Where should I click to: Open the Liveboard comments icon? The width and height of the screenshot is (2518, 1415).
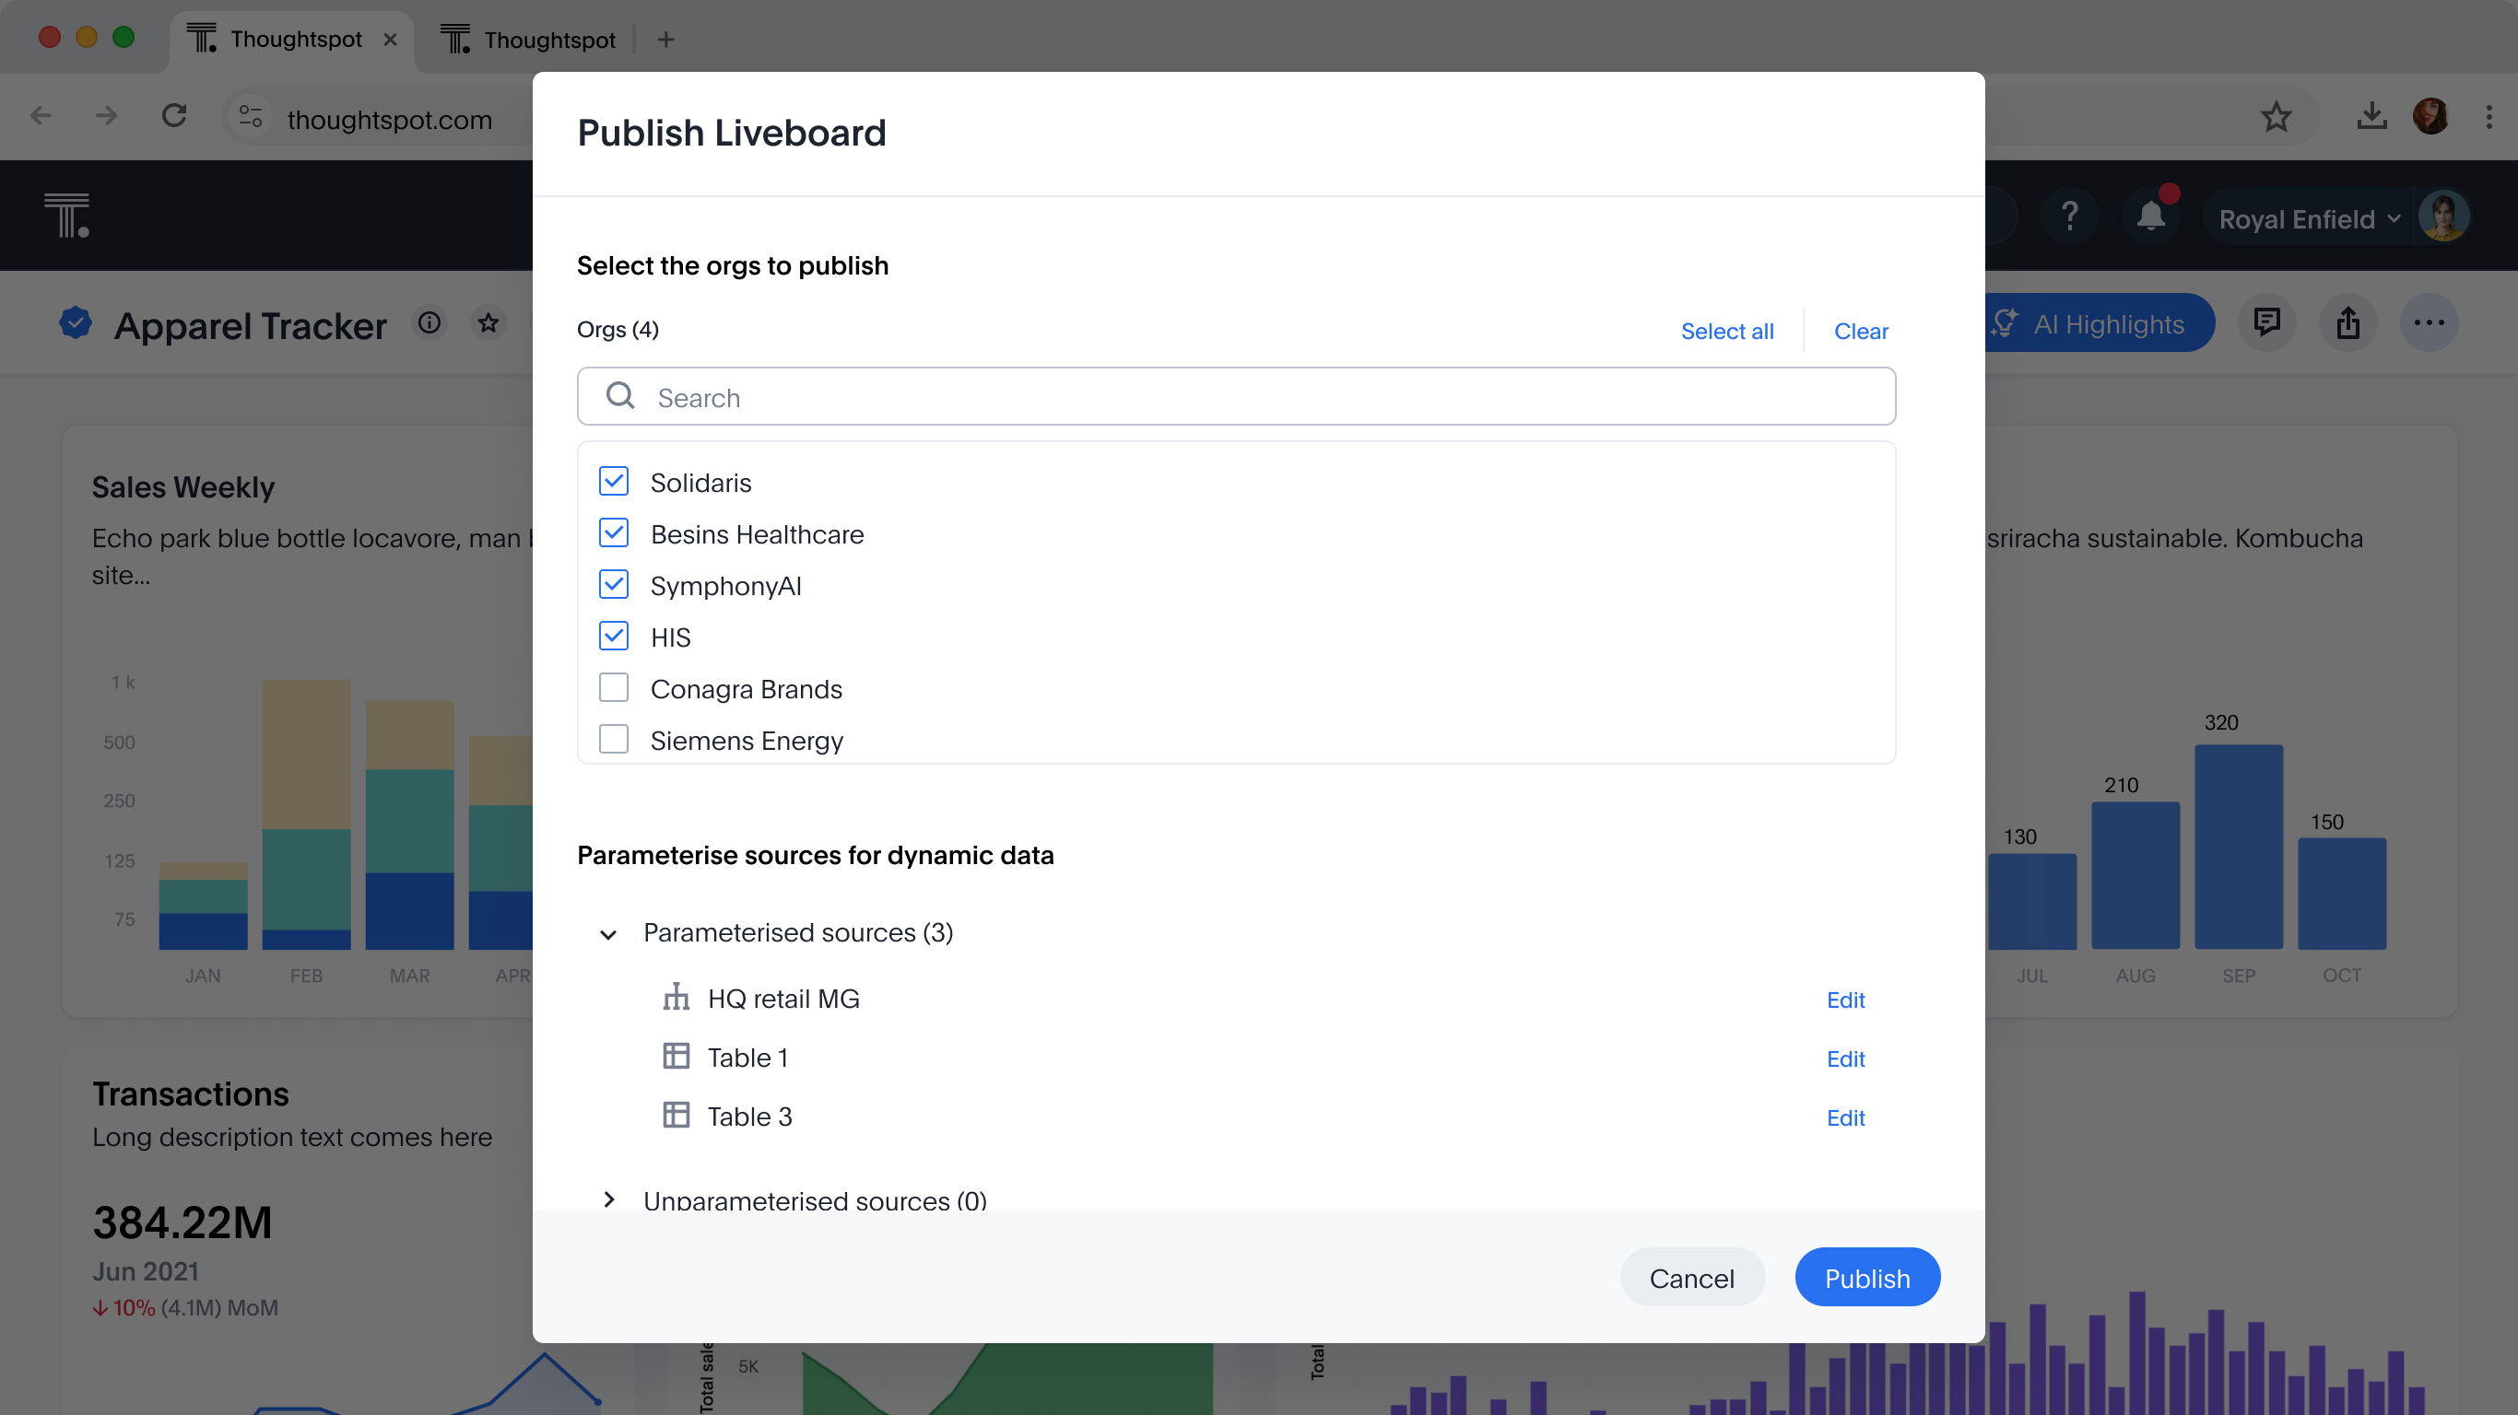tap(2266, 322)
